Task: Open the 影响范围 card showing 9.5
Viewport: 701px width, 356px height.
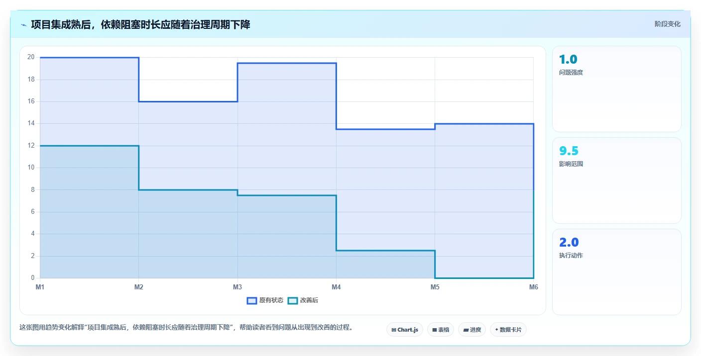Action: point(616,180)
